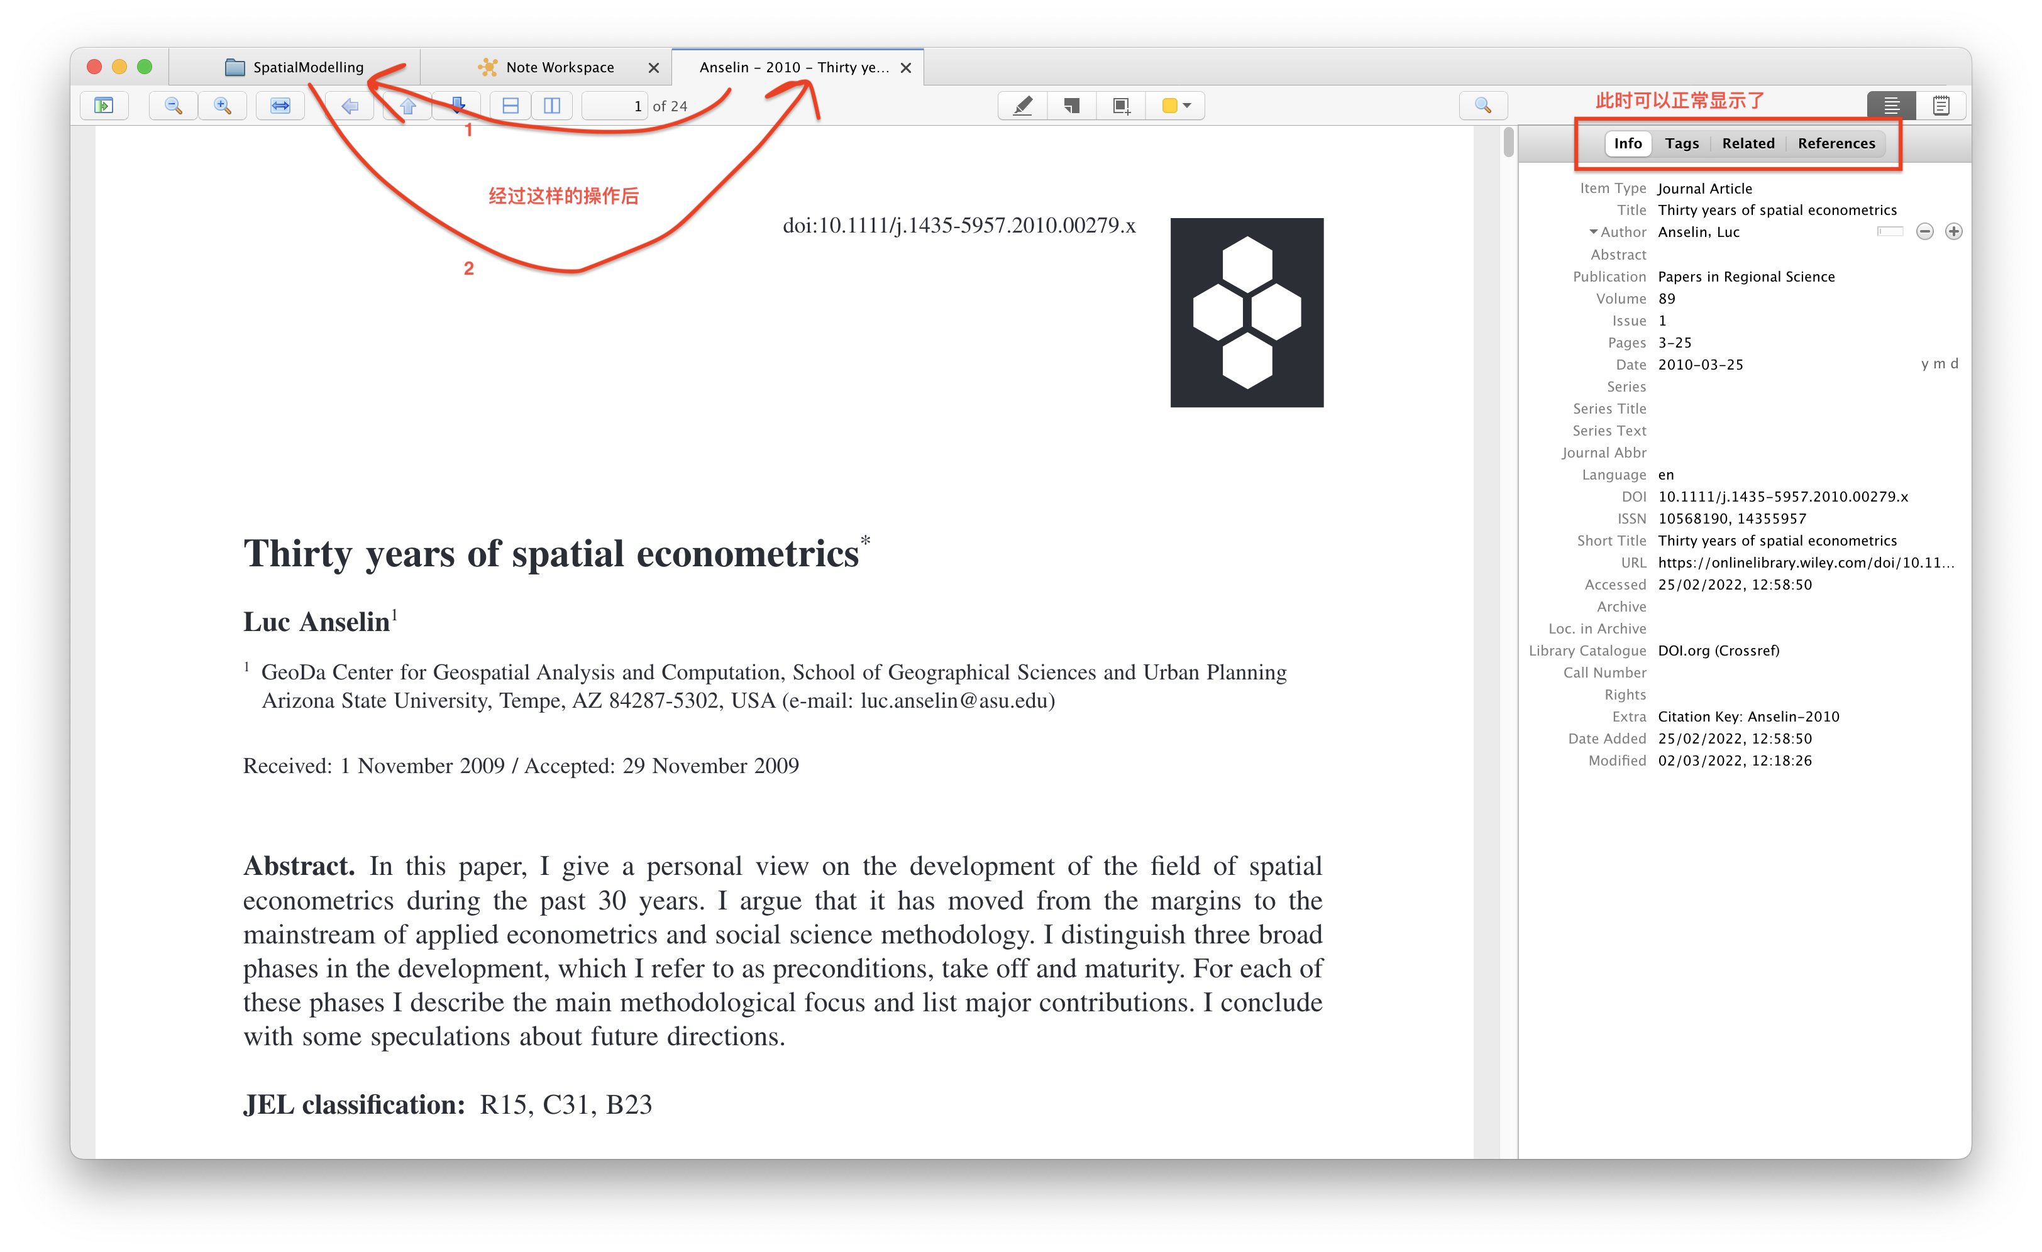Fit the PDF page to width
Viewport: 2042px width, 1252px height.
click(280, 105)
